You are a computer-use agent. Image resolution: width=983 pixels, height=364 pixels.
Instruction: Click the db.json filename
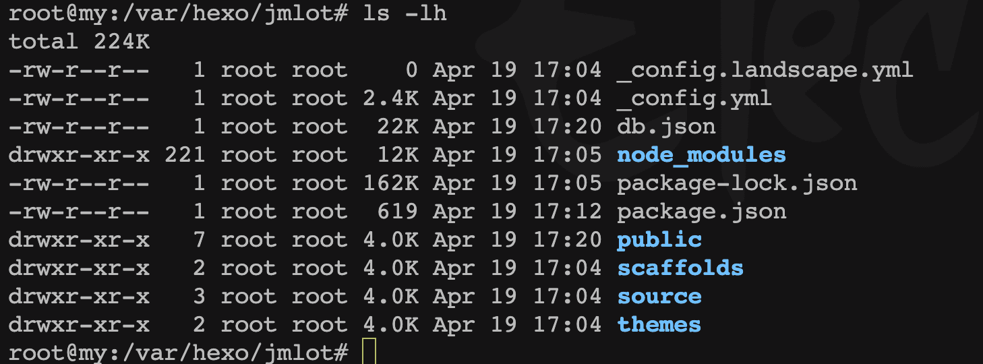point(665,127)
